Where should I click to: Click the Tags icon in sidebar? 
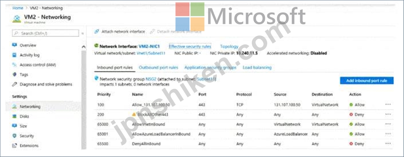coord(15,75)
